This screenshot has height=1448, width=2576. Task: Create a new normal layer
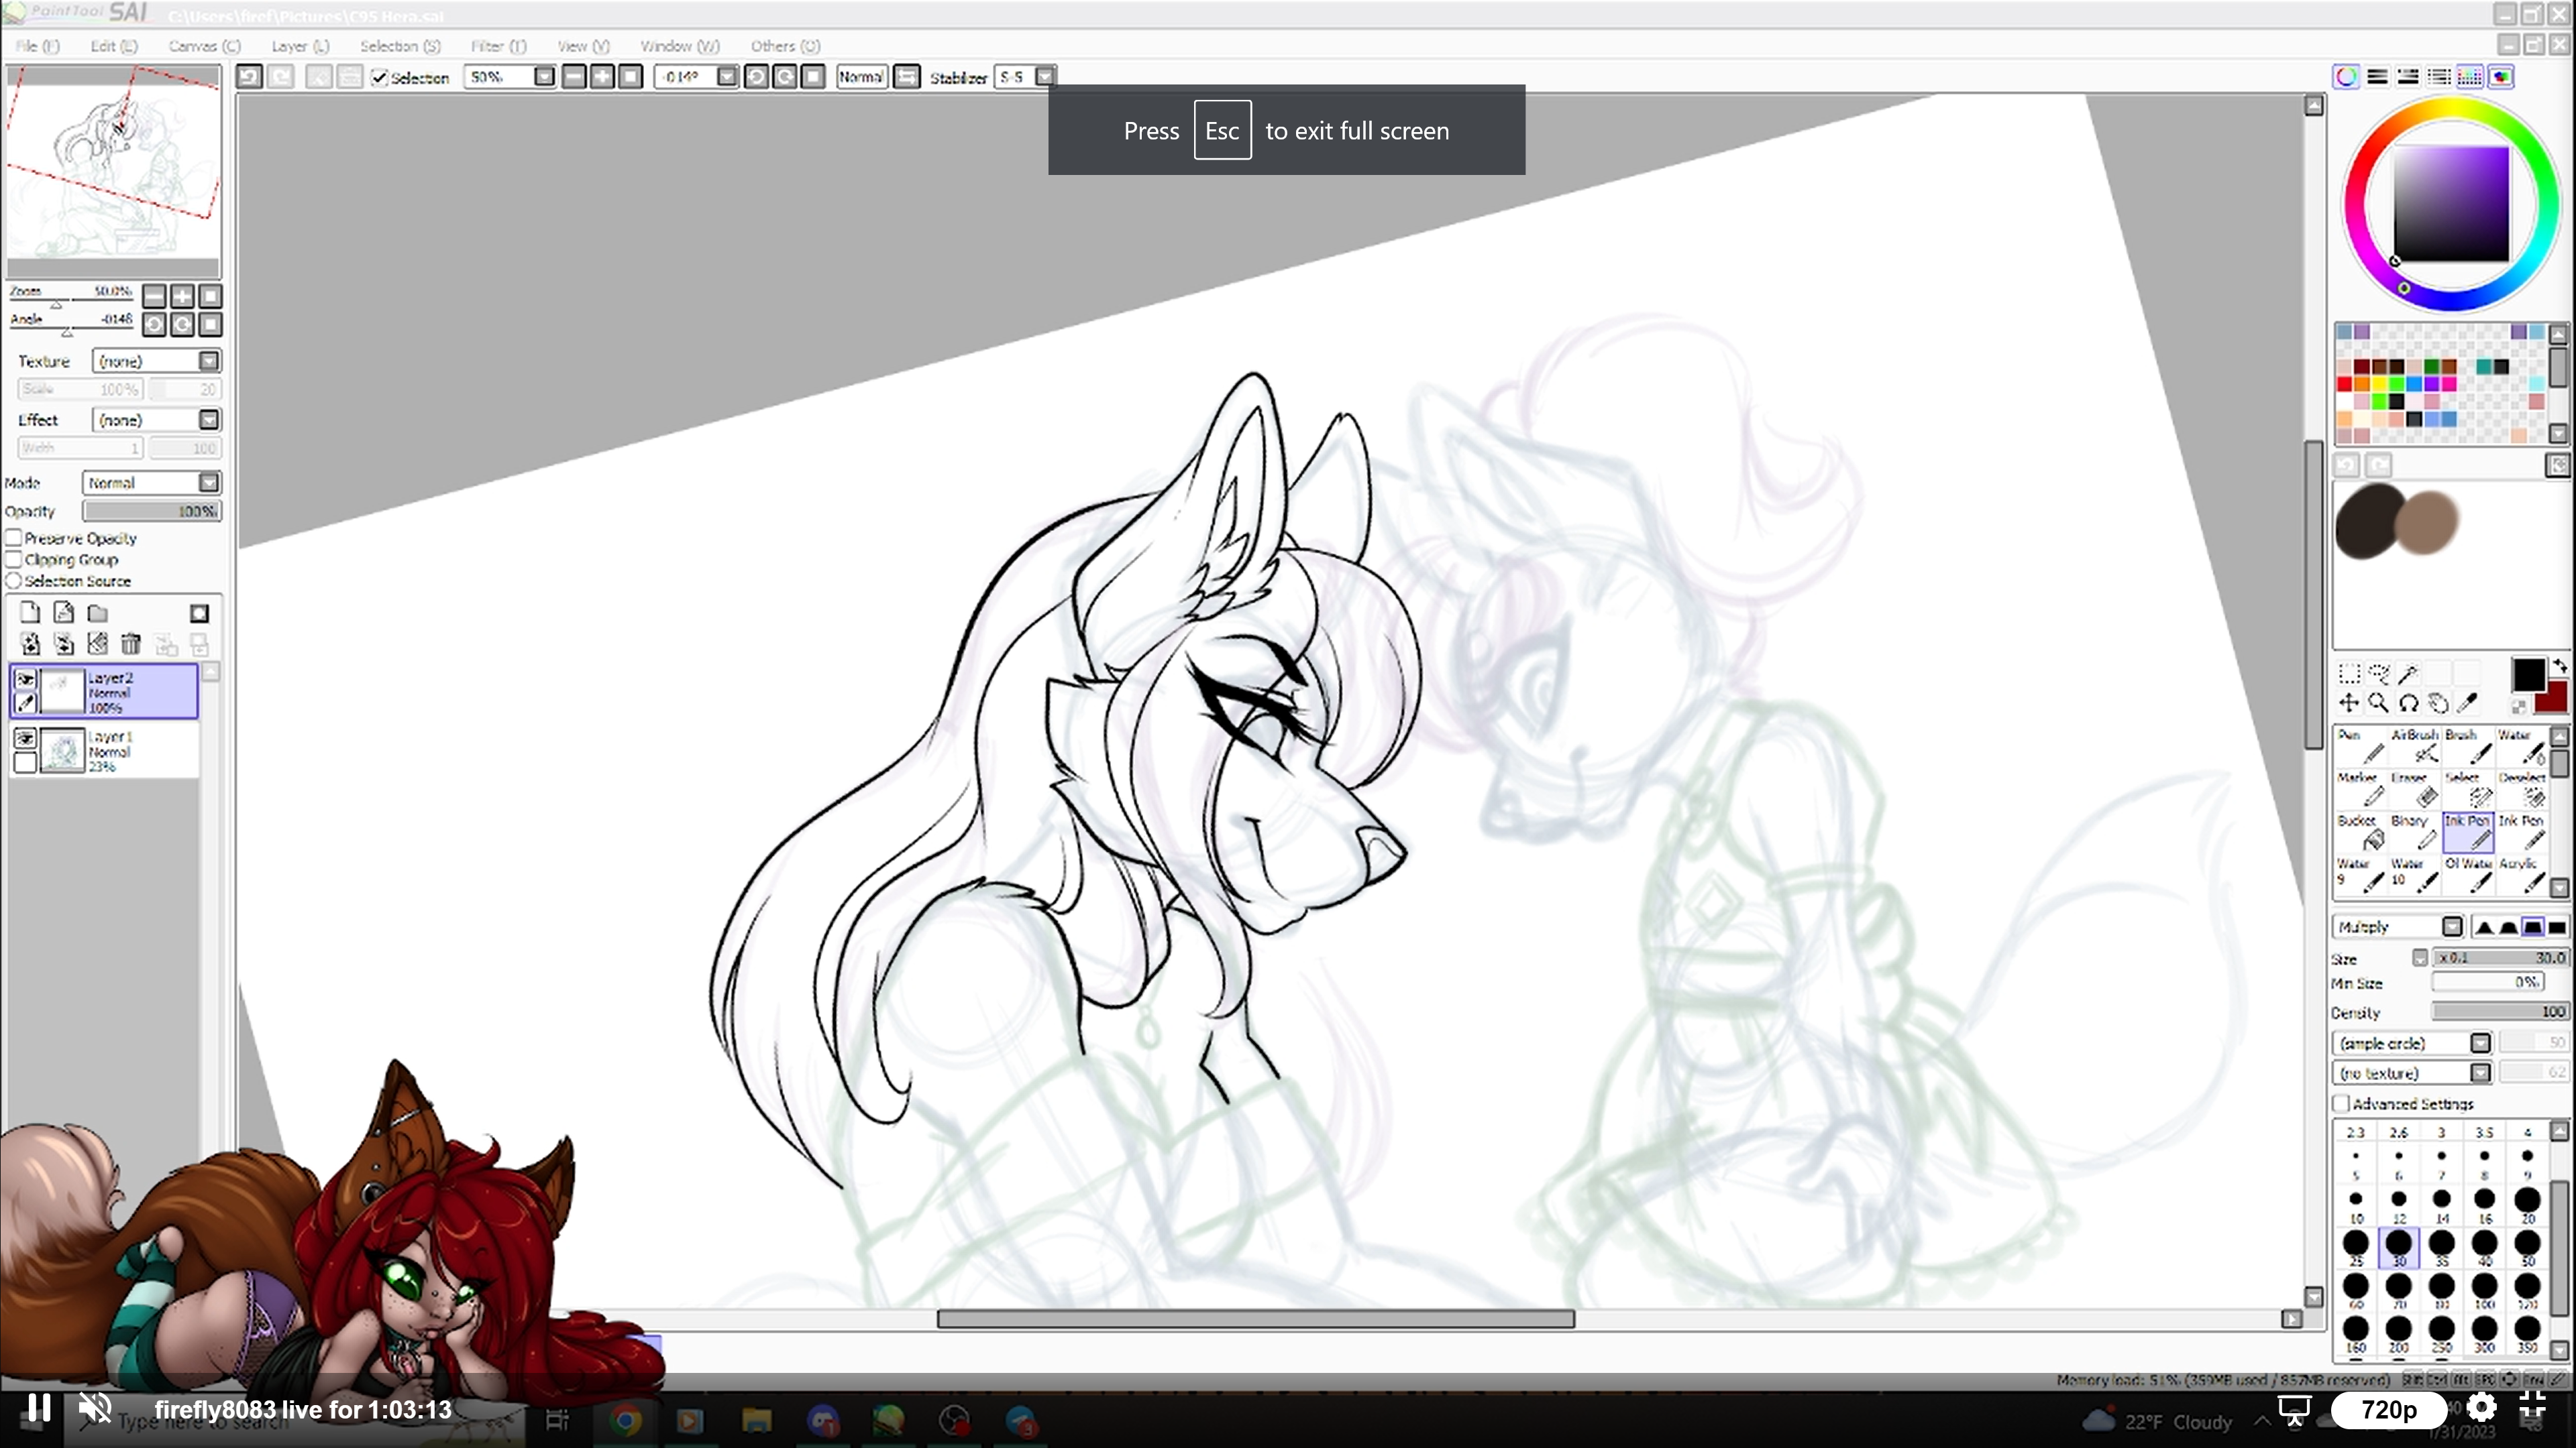coord(30,613)
